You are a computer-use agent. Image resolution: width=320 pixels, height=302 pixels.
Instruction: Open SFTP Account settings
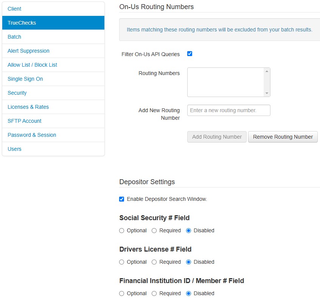[53, 121]
